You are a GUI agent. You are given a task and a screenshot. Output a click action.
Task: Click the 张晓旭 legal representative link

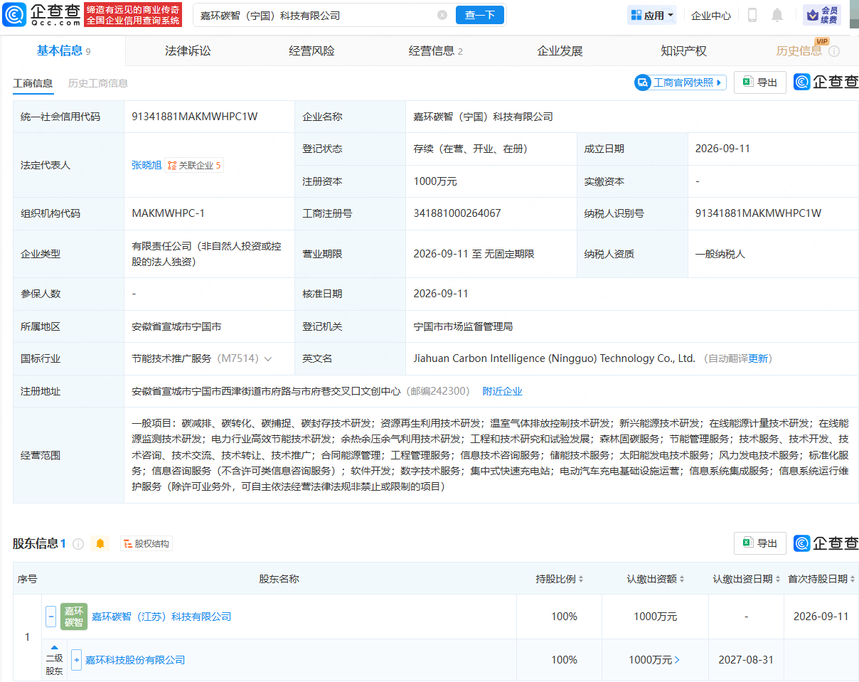coord(146,165)
